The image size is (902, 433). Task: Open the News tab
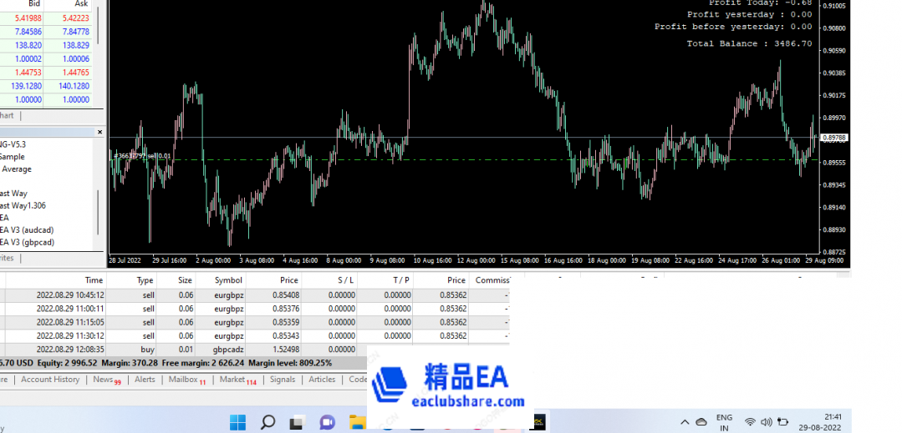click(x=103, y=380)
